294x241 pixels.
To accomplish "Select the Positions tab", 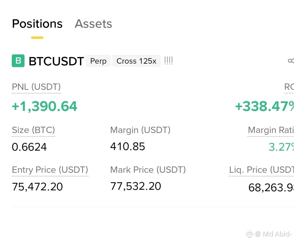I will (x=37, y=24).
